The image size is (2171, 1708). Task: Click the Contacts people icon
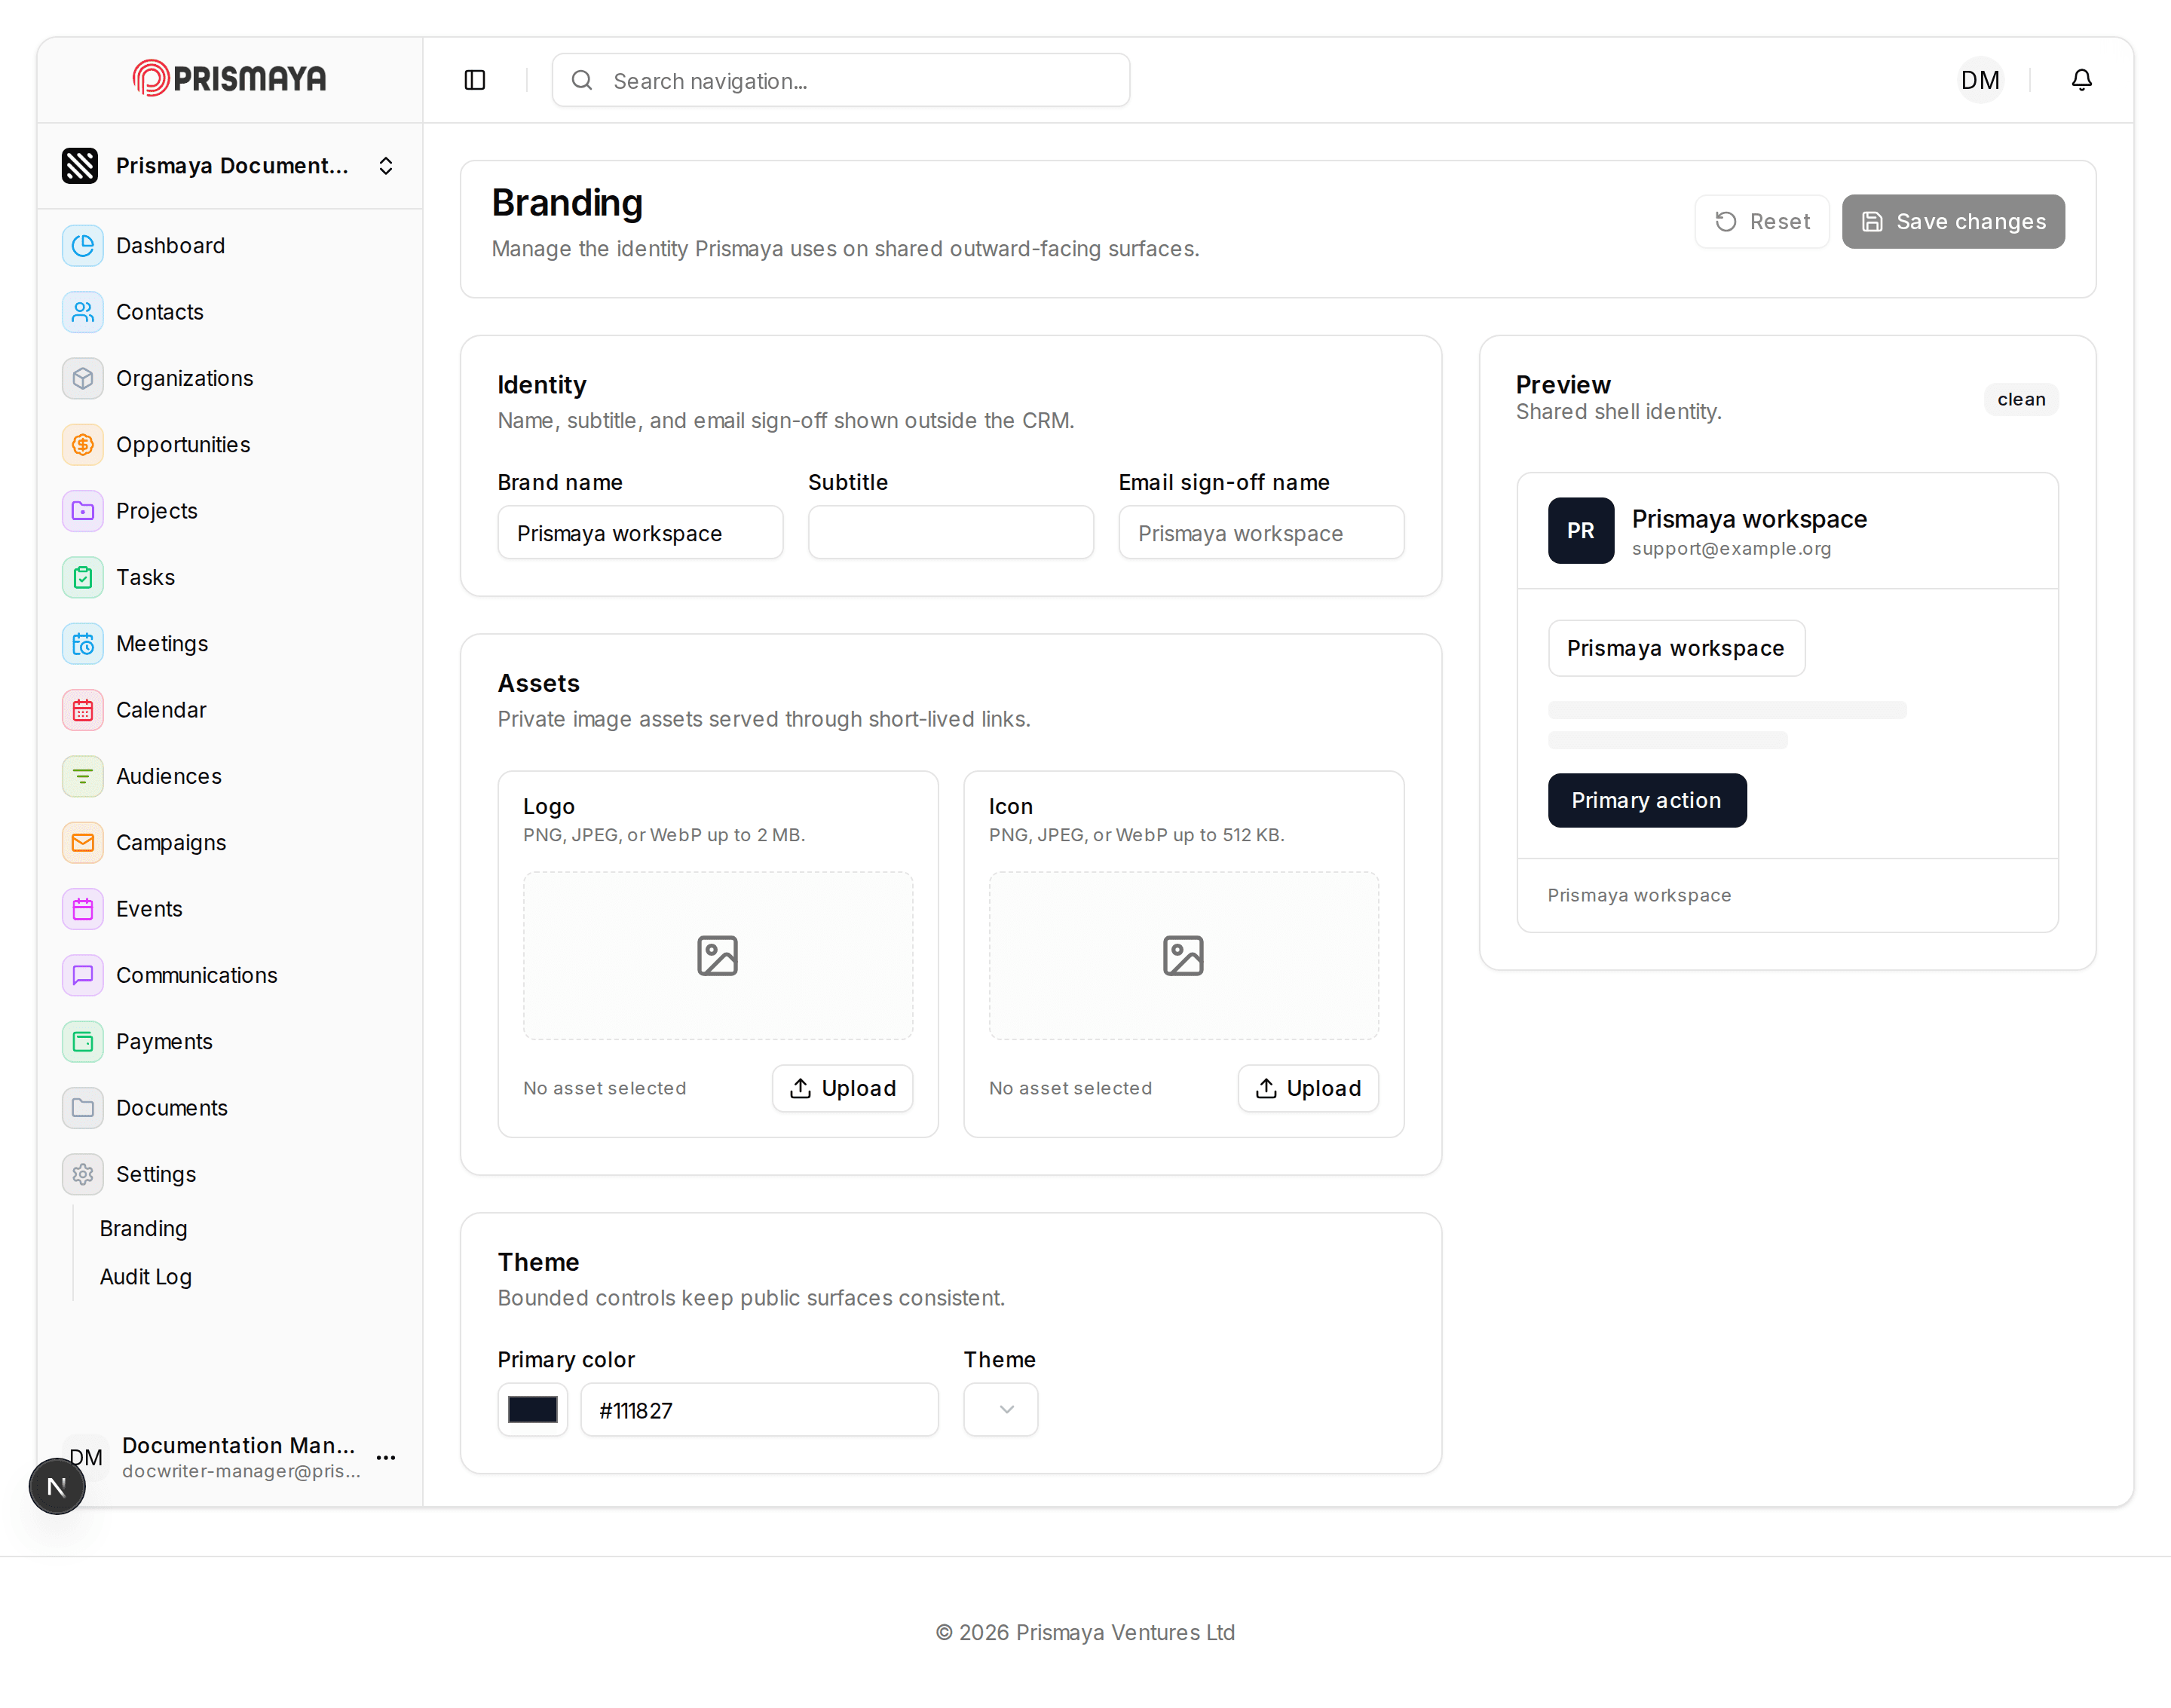pos(83,312)
